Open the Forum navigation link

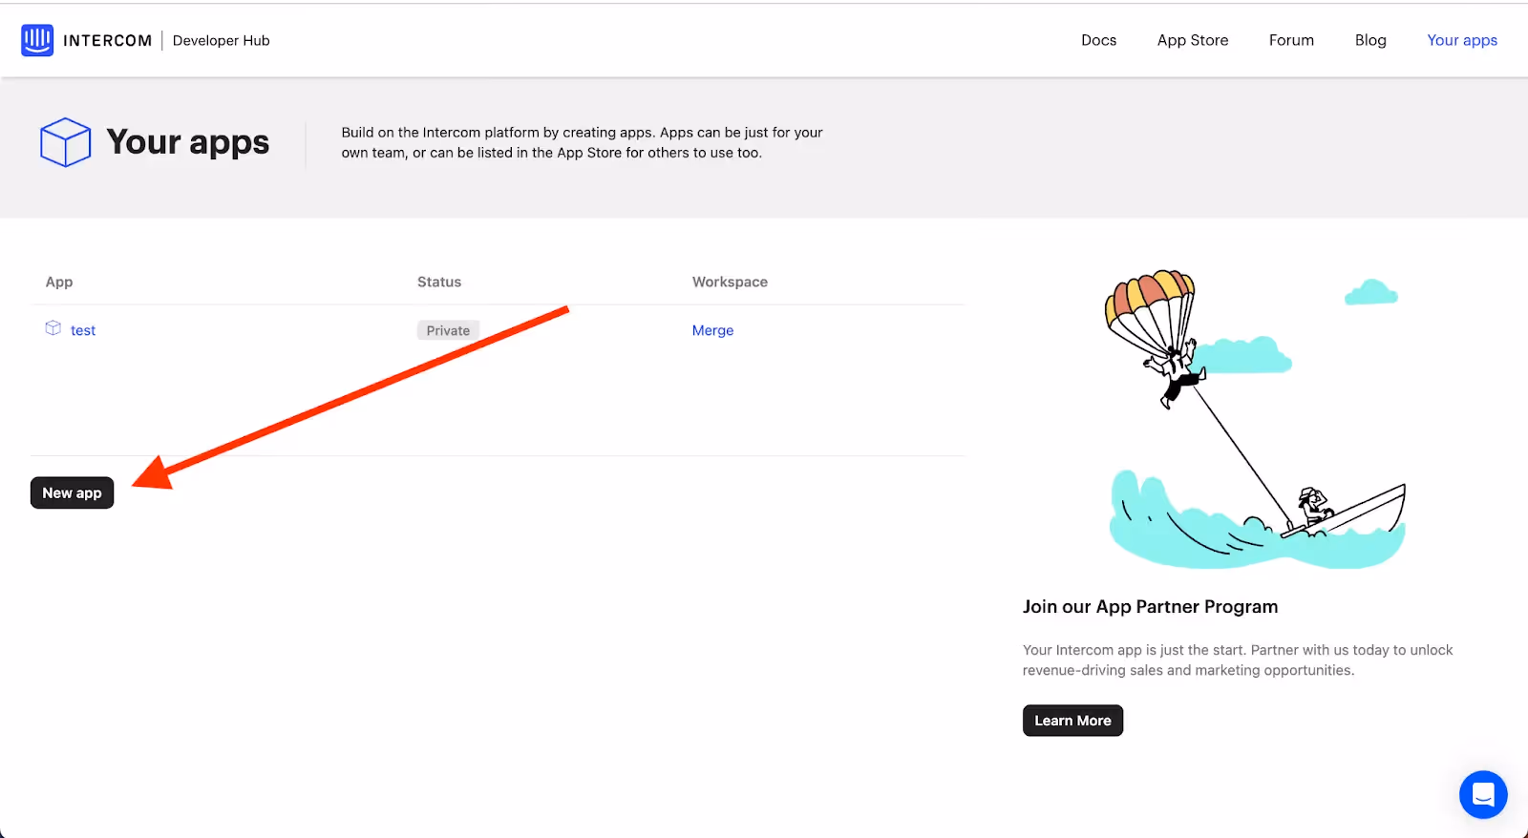(1291, 40)
